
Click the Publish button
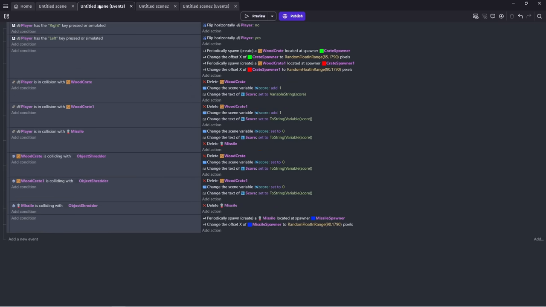pos(293,16)
